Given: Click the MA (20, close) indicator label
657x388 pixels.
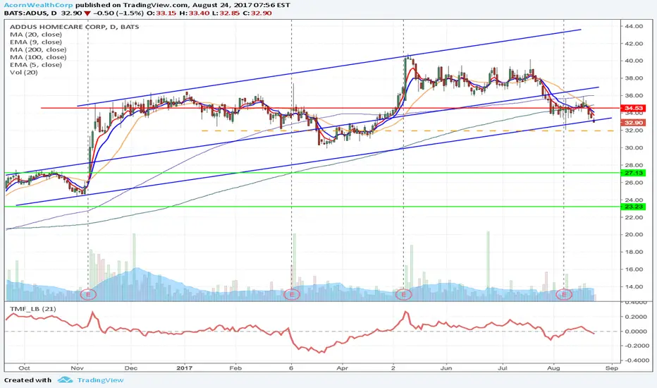Looking at the screenshot, I should pos(36,35).
